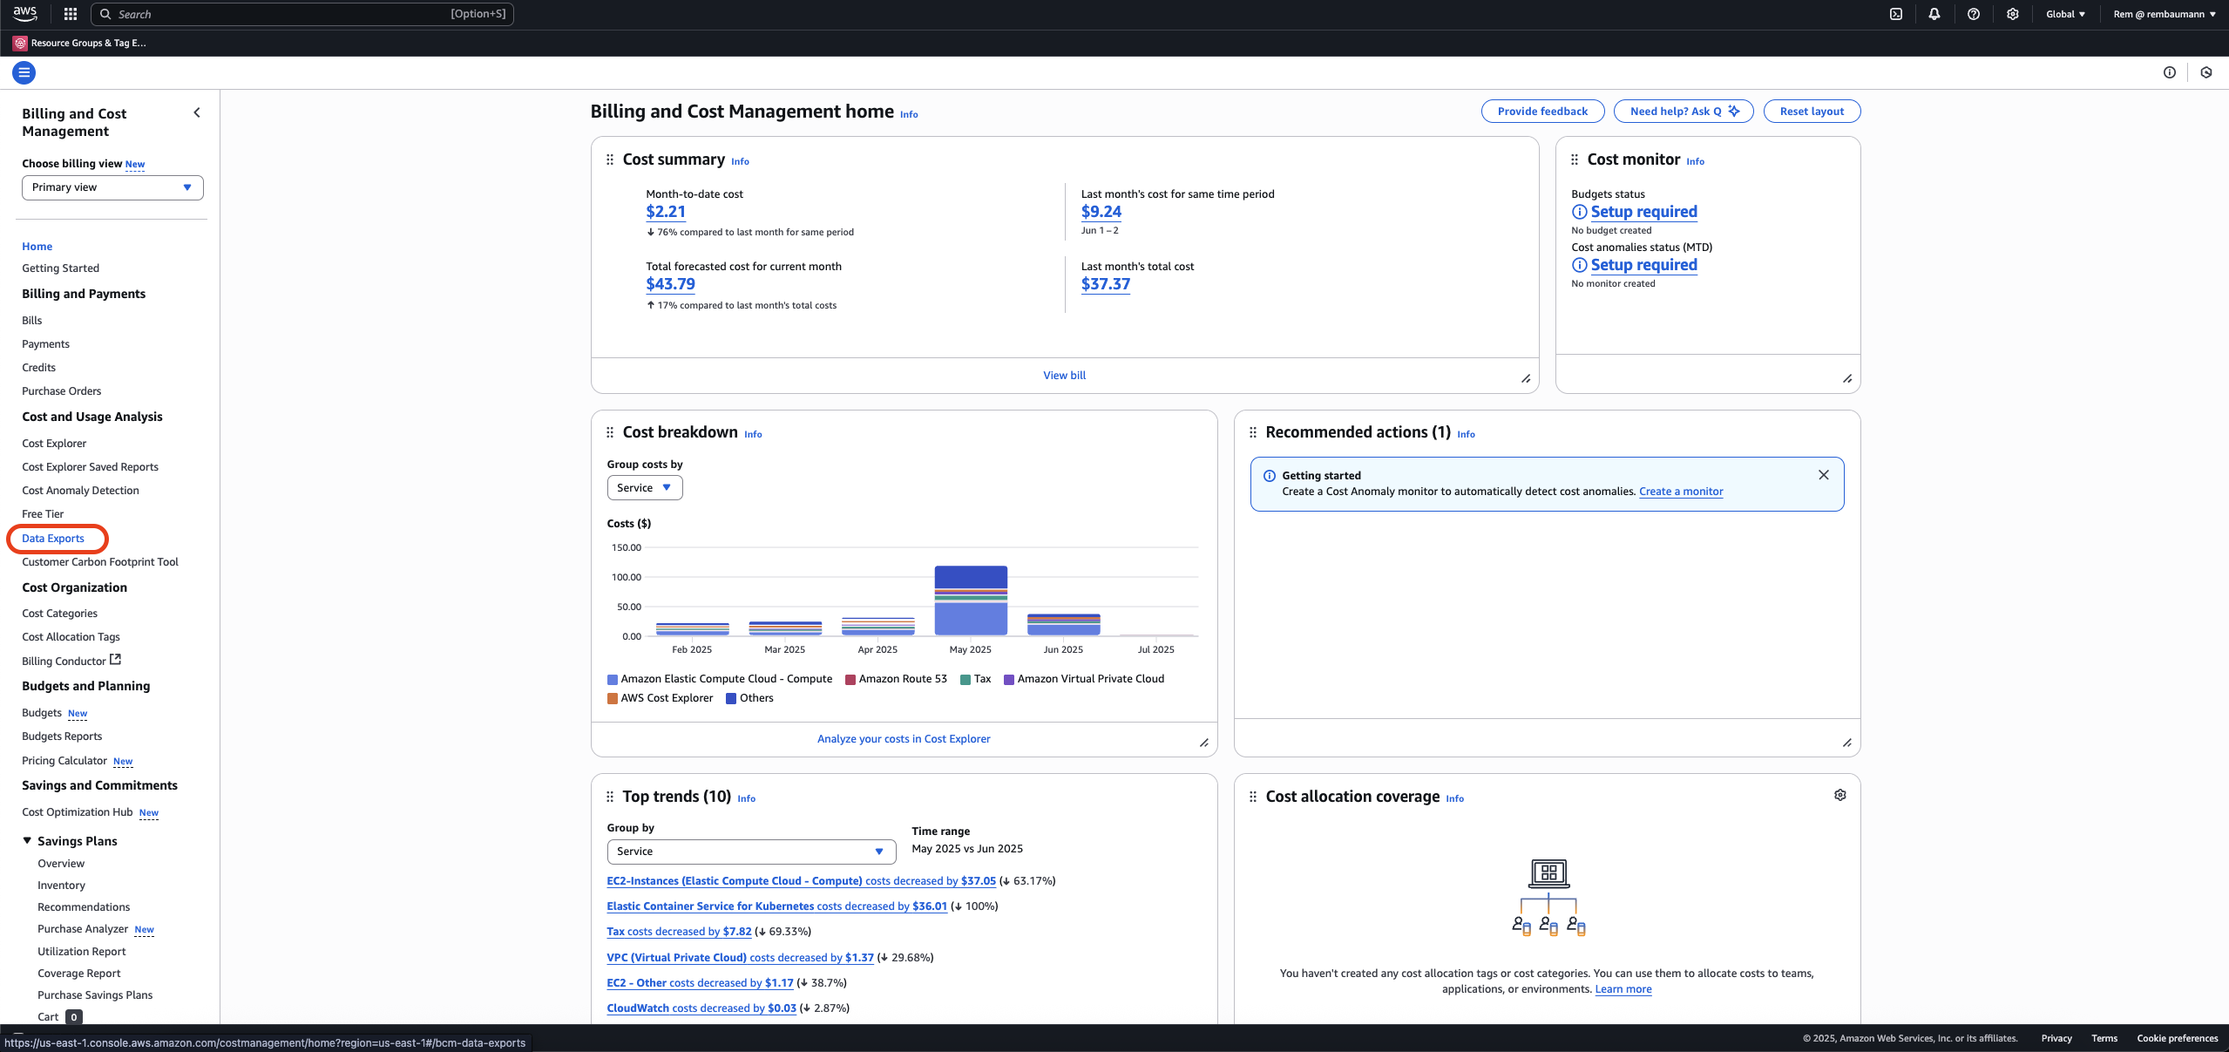Open CloudShell terminal icon
2229x1052 pixels.
1895,14
